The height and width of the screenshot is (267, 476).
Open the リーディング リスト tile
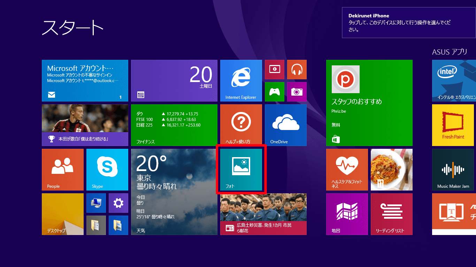(392, 214)
